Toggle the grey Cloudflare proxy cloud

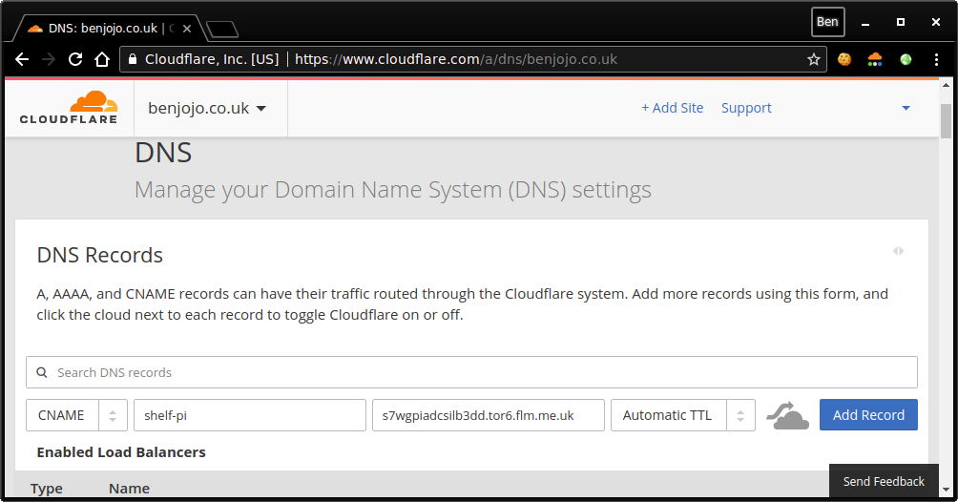787,415
